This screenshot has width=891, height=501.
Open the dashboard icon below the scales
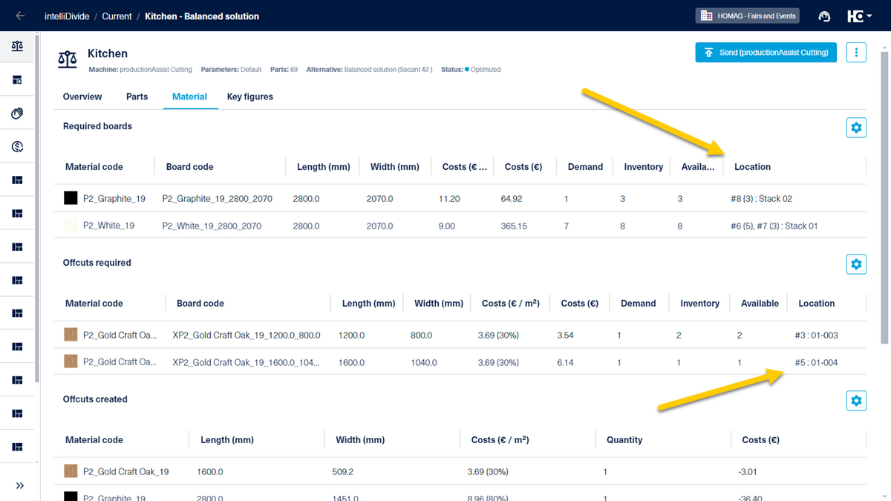click(16, 79)
